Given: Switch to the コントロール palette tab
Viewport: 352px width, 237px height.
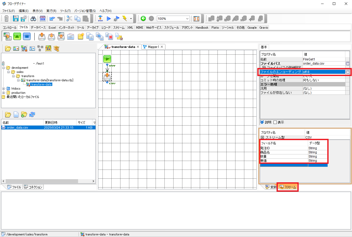Looking at the screenshot, I should pyautogui.click(x=10, y=27).
